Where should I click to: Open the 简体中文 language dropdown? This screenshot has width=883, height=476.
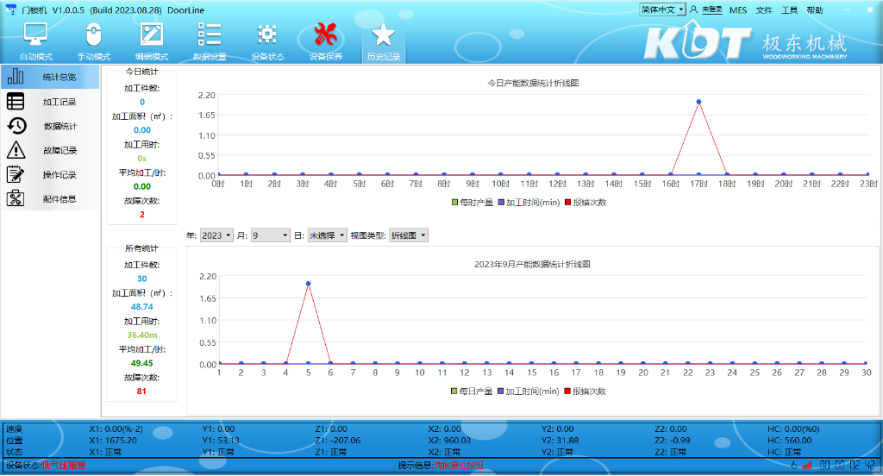point(662,9)
